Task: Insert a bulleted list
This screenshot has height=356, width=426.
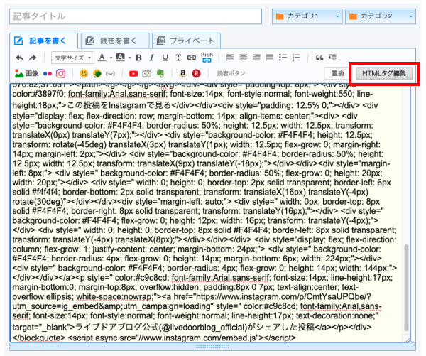Action: click(x=283, y=58)
